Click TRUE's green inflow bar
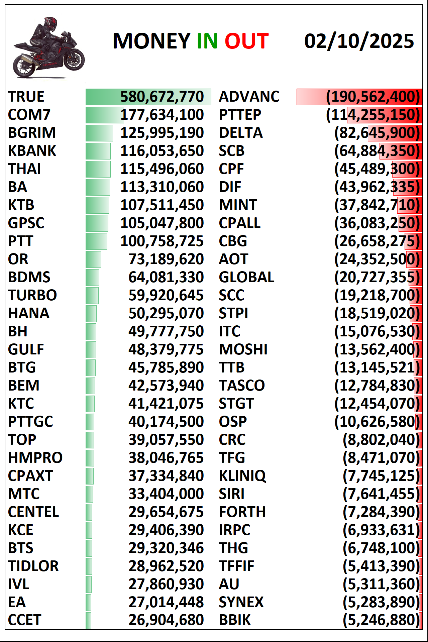Image resolution: width=428 pixels, height=642 pixels. 148,97
